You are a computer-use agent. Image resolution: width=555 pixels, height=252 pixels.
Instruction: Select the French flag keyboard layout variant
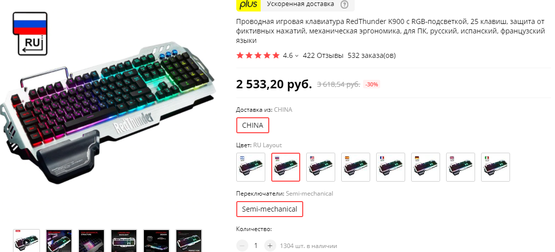tap(391, 167)
